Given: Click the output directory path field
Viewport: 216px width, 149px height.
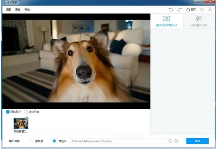Looking at the screenshot, I should (x=117, y=141).
